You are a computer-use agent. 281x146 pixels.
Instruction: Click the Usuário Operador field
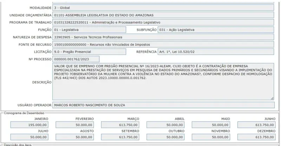pos(163,105)
